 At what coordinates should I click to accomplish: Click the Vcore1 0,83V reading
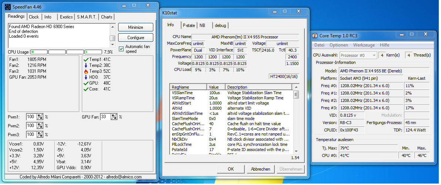coord(26,144)
